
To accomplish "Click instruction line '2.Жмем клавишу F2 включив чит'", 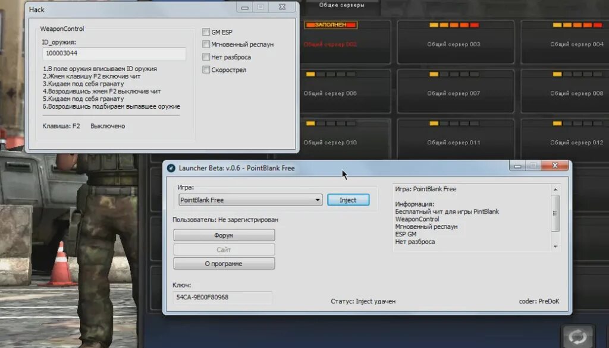I will tap(92, 76).
